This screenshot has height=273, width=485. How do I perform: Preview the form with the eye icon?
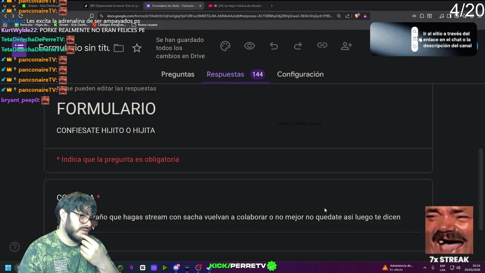249,46
